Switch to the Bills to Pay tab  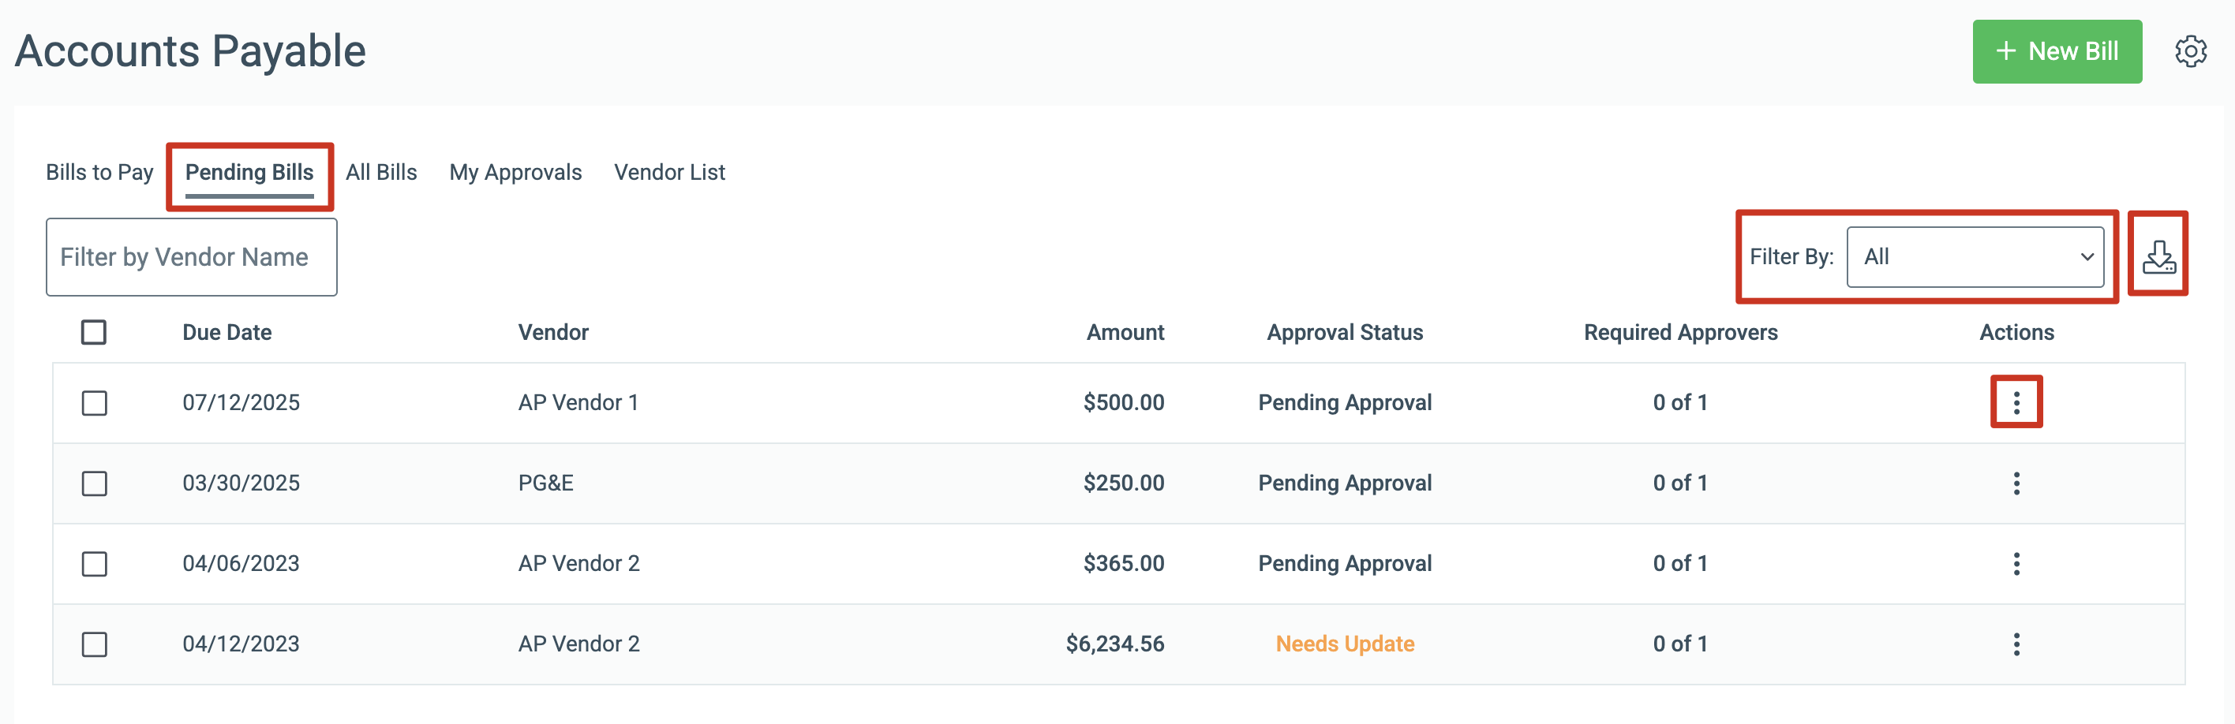click(x=99, y=173)
